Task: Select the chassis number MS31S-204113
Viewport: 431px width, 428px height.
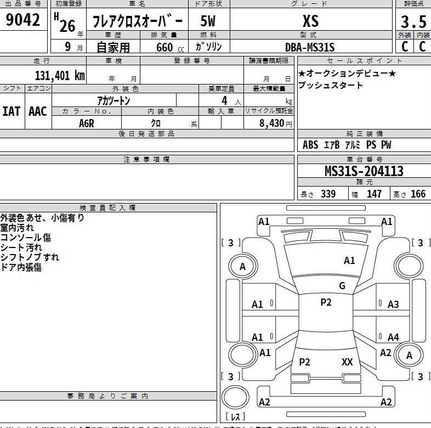Action: tap(364, 171)
